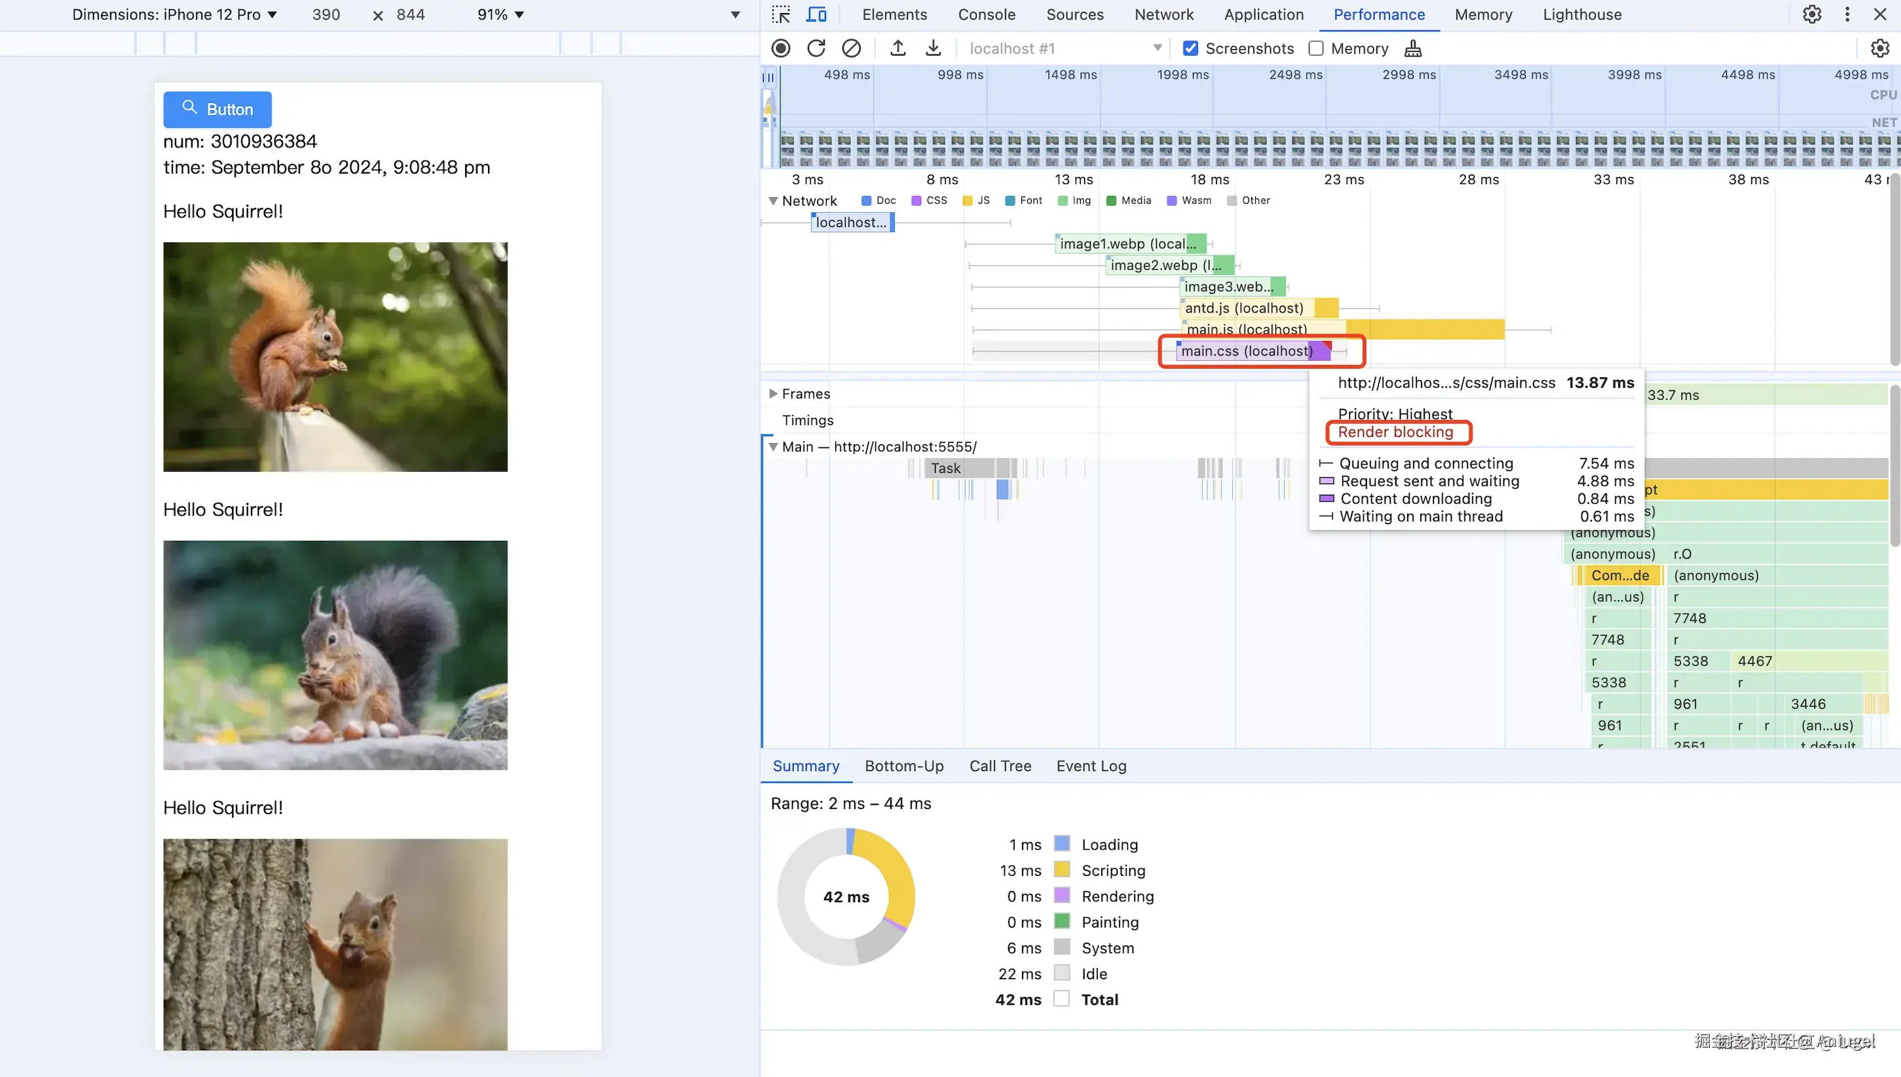Open the Lighthouse panel tab

[x=1581, y=14]
